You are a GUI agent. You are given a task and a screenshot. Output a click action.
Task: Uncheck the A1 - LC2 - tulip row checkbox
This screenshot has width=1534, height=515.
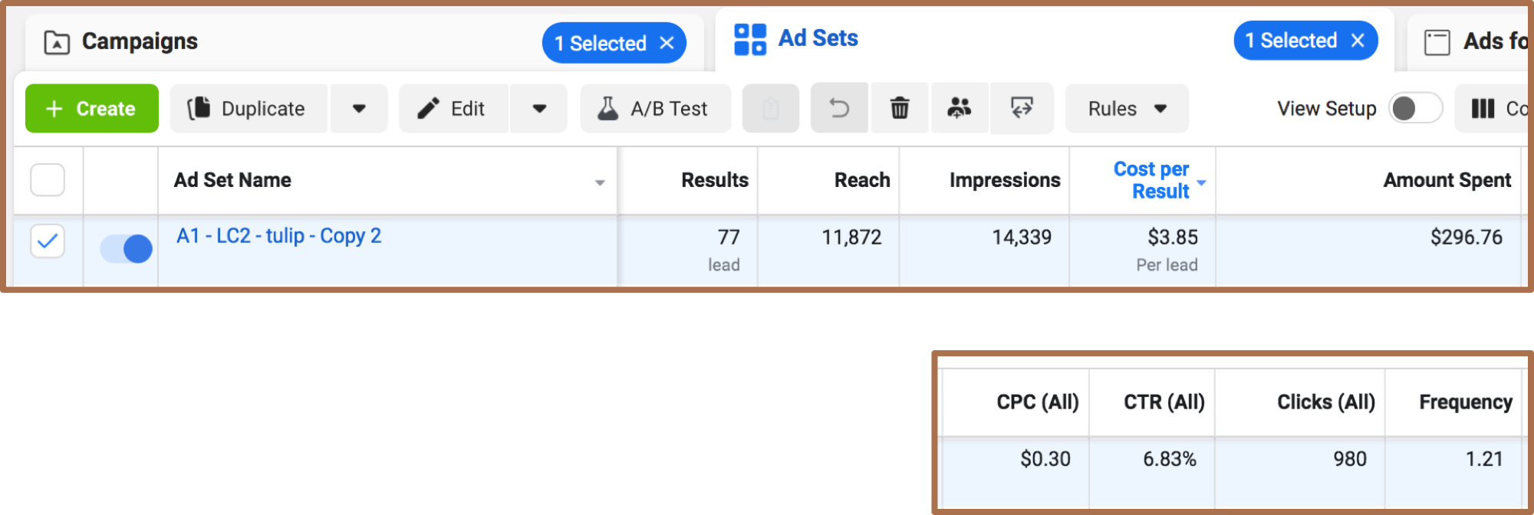(x=48, y=241)
